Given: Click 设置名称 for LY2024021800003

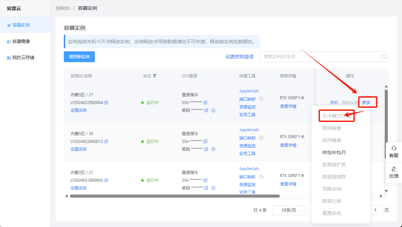Looking at the screenshot, I should click(x=79, y=188).
